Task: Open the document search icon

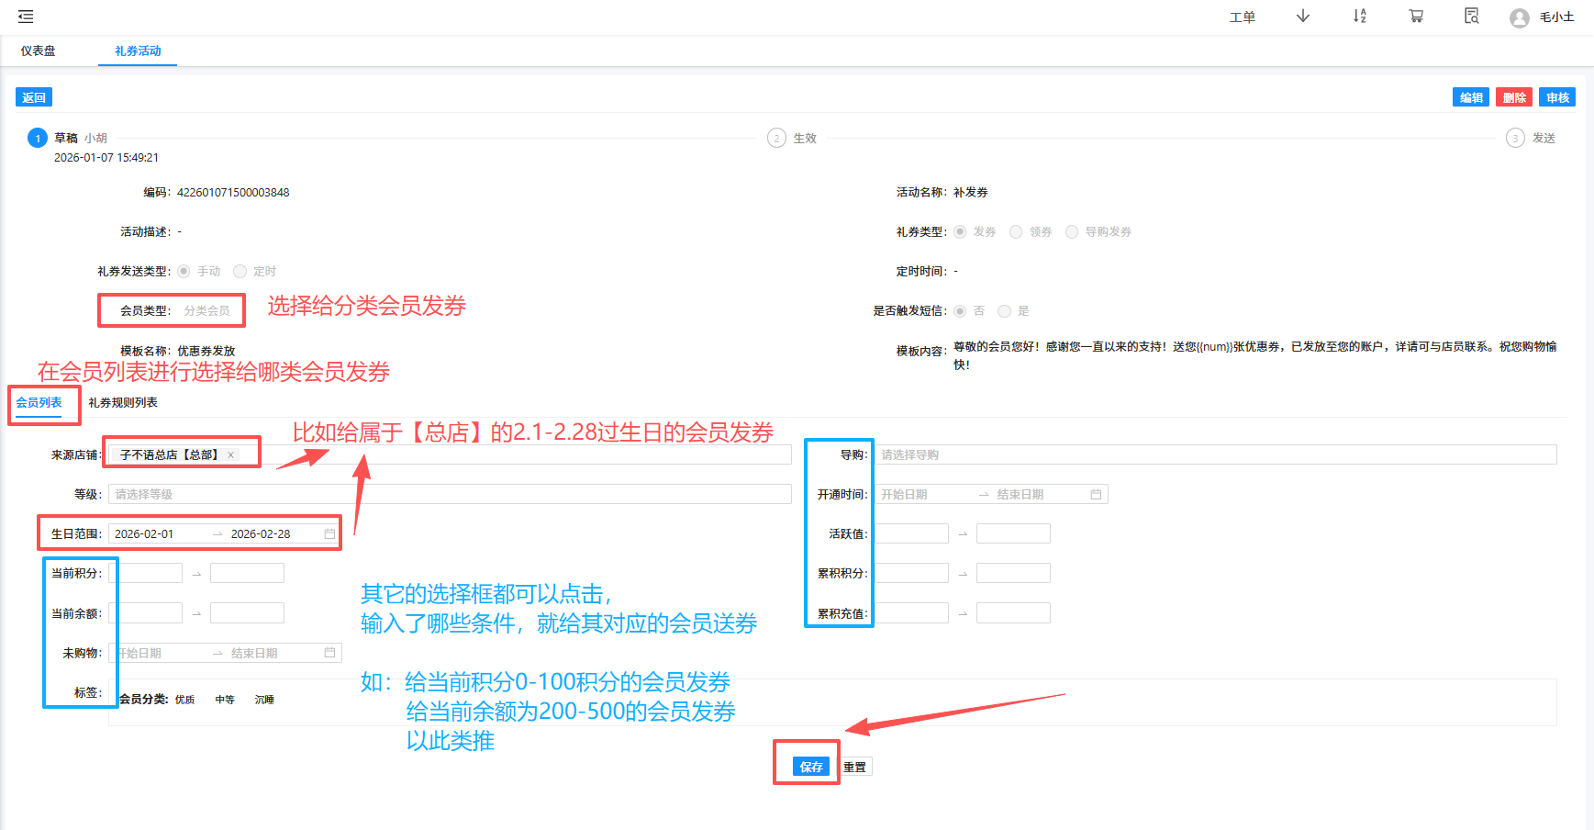Action: tap(1471, 17)
